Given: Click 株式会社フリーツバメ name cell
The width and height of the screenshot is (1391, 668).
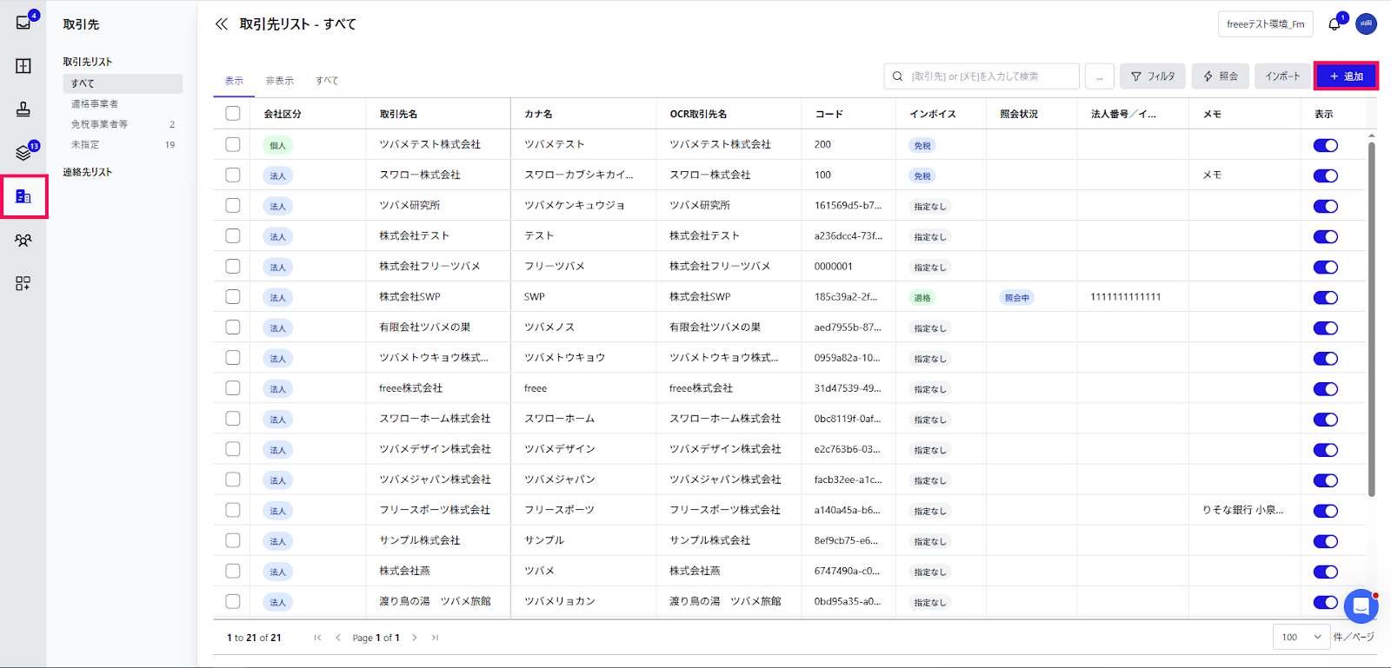Looking at the screenshot, I should click(x=429, y=266).
